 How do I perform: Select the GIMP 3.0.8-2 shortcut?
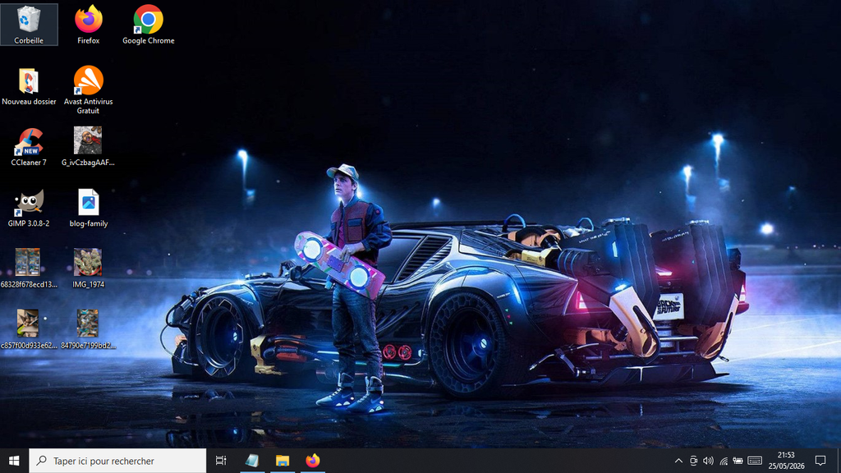(x=29, y=208)
